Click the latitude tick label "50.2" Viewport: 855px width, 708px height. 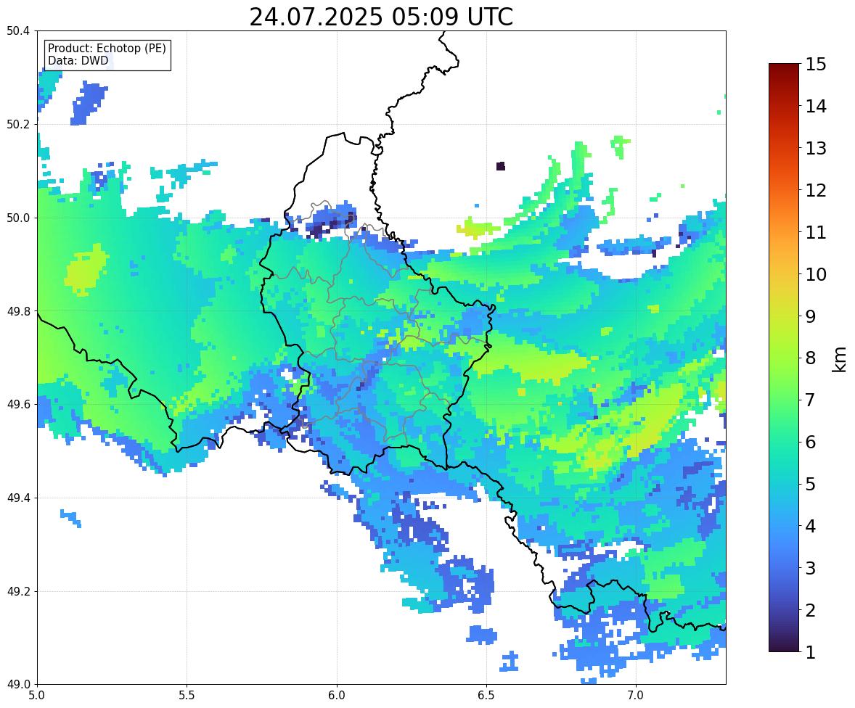[18, 124]
